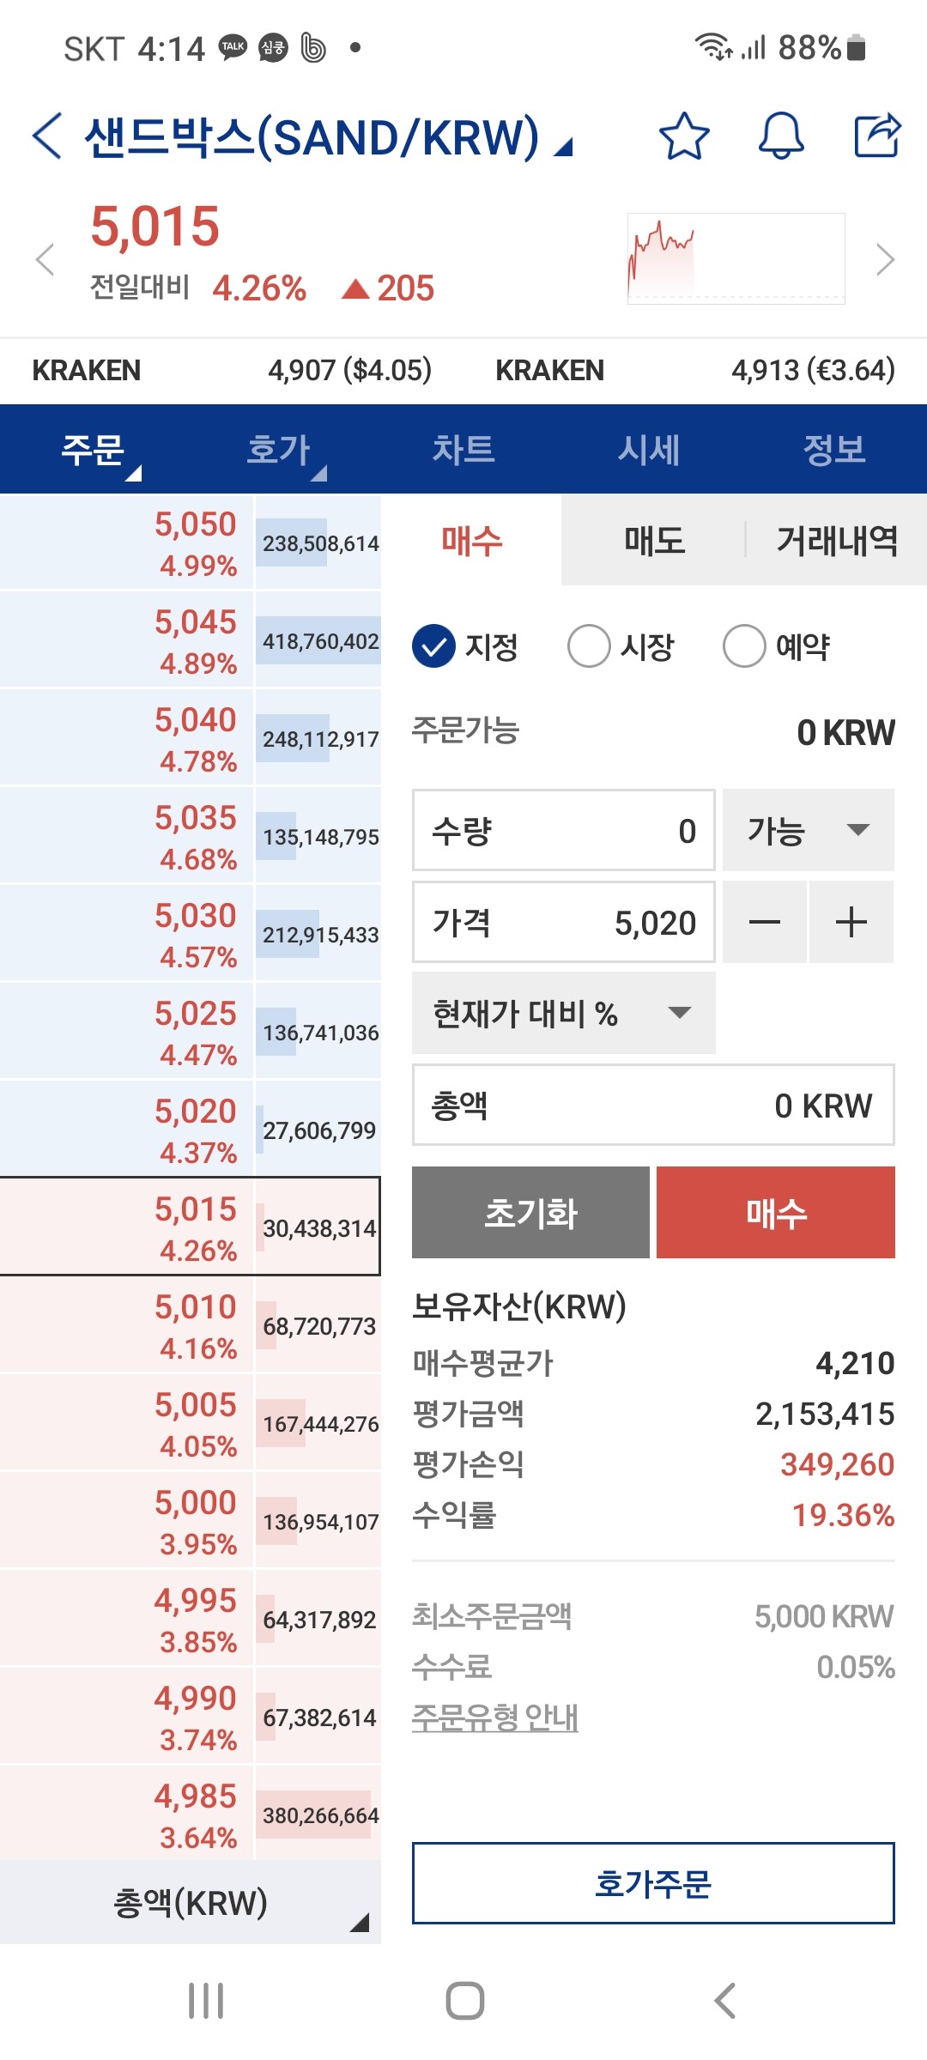Add SAND/KRW to favorites with star
927x2060 pixels.
(684, 136)
